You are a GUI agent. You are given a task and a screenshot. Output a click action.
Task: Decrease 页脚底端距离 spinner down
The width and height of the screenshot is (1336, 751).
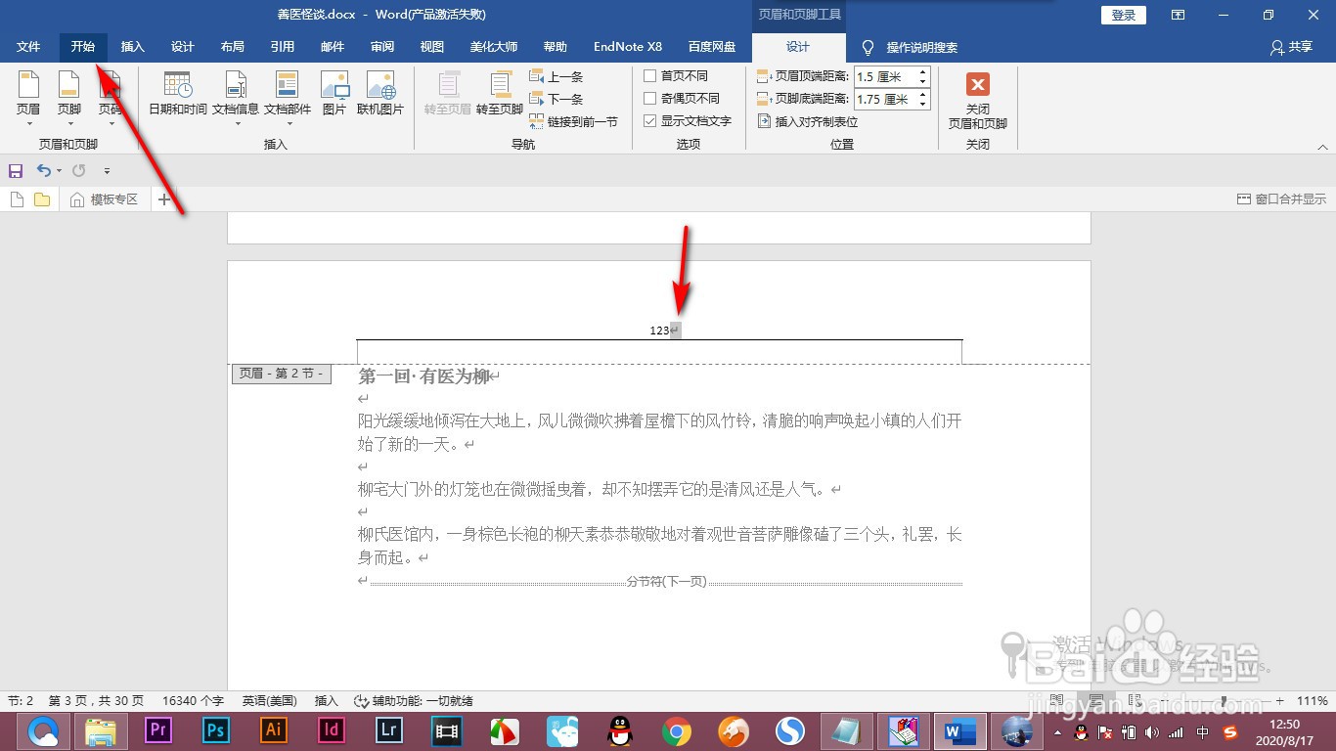point(922,104)
